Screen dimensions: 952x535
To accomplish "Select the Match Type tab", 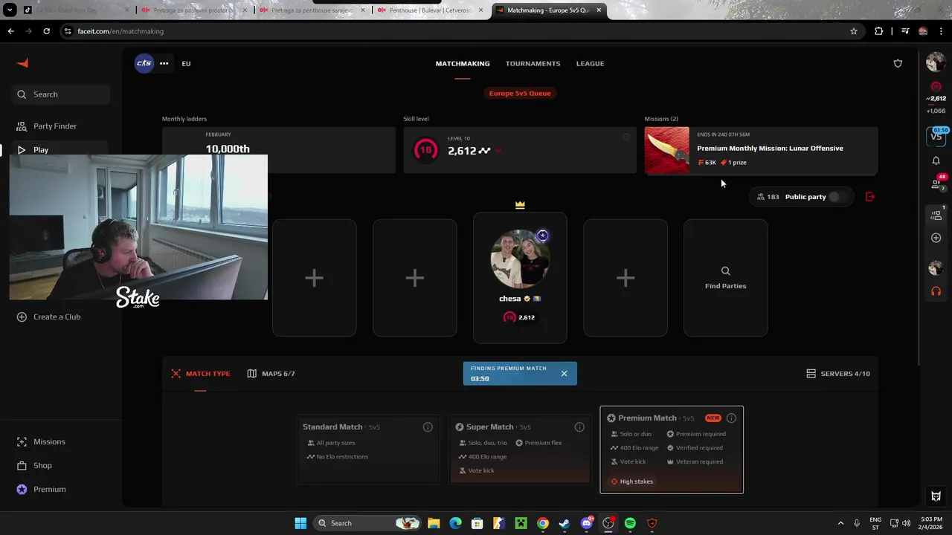I will [x=201, y=374].
